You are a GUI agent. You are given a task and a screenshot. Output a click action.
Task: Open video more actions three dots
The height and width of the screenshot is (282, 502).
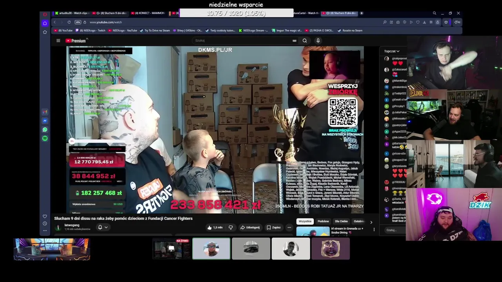289,228
